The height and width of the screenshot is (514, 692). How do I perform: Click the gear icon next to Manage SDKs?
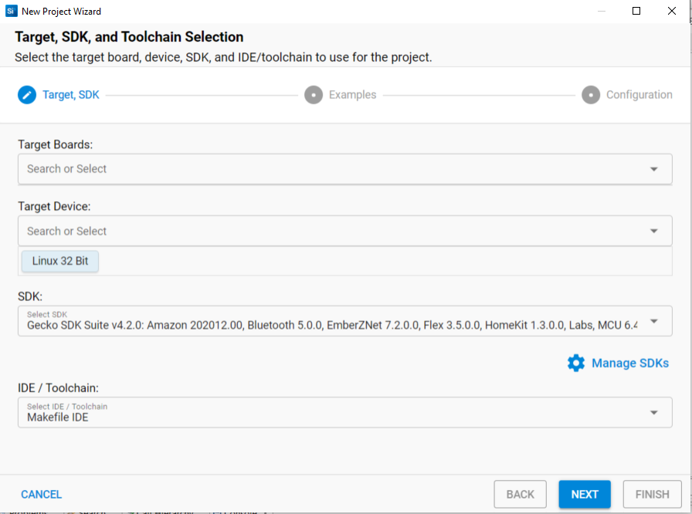point(575,363)
